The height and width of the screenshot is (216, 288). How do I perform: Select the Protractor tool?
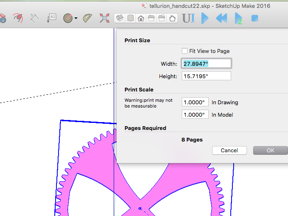[88, 18]
